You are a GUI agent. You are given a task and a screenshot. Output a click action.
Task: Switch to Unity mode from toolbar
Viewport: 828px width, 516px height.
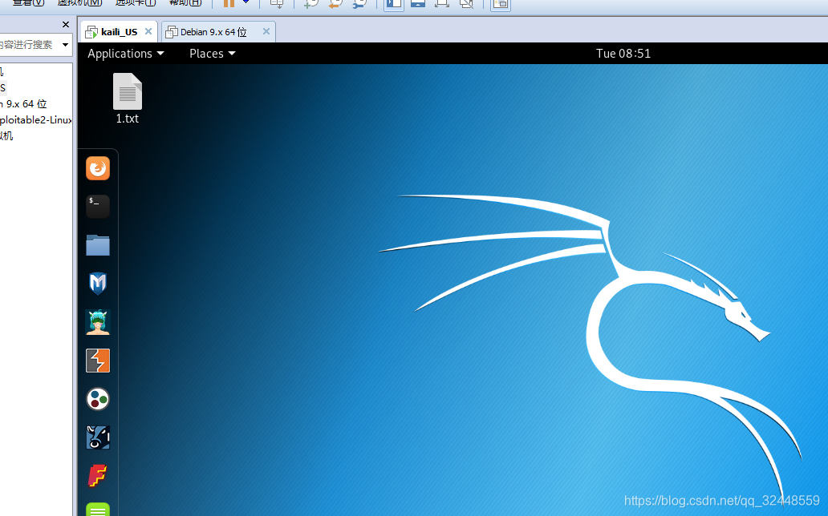pos(466,4)
